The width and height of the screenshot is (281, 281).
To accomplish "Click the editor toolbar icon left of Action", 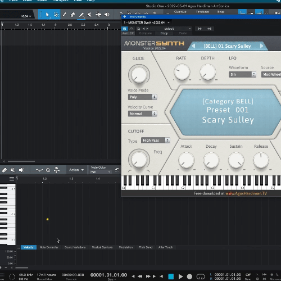I will pos(57,170).
